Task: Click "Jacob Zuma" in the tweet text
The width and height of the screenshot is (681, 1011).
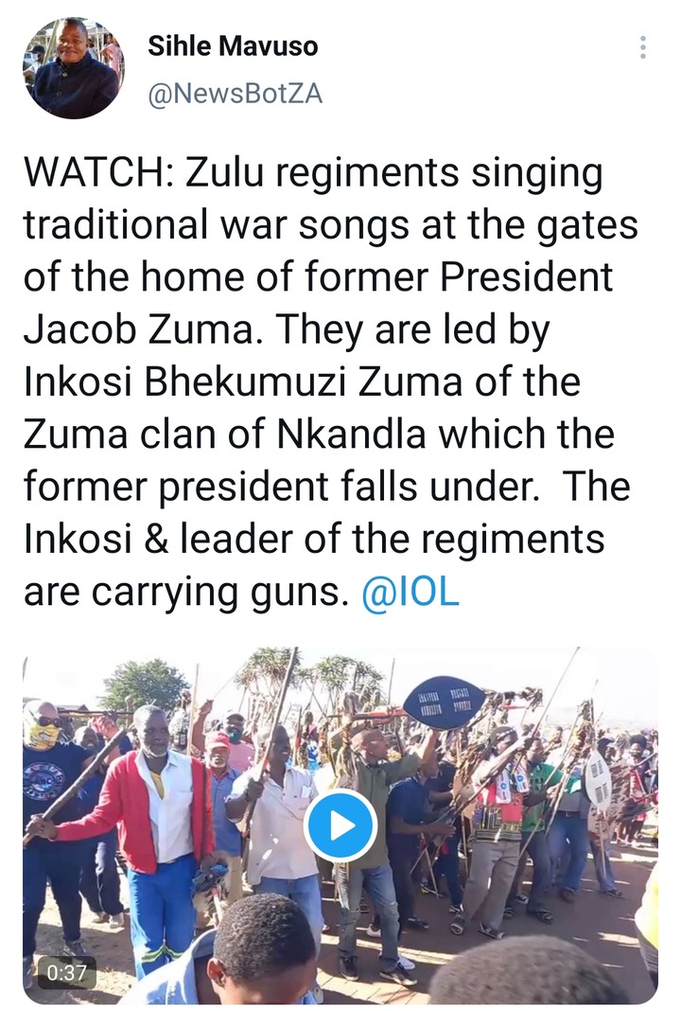Action: click(x=134, y=330)
